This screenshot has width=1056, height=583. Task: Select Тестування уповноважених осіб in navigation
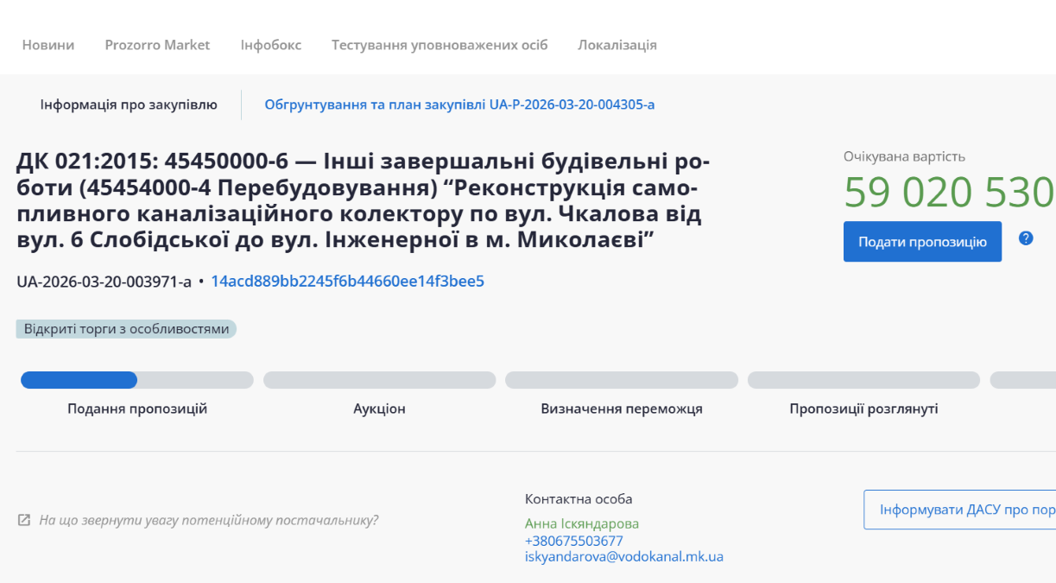(439, 45)
